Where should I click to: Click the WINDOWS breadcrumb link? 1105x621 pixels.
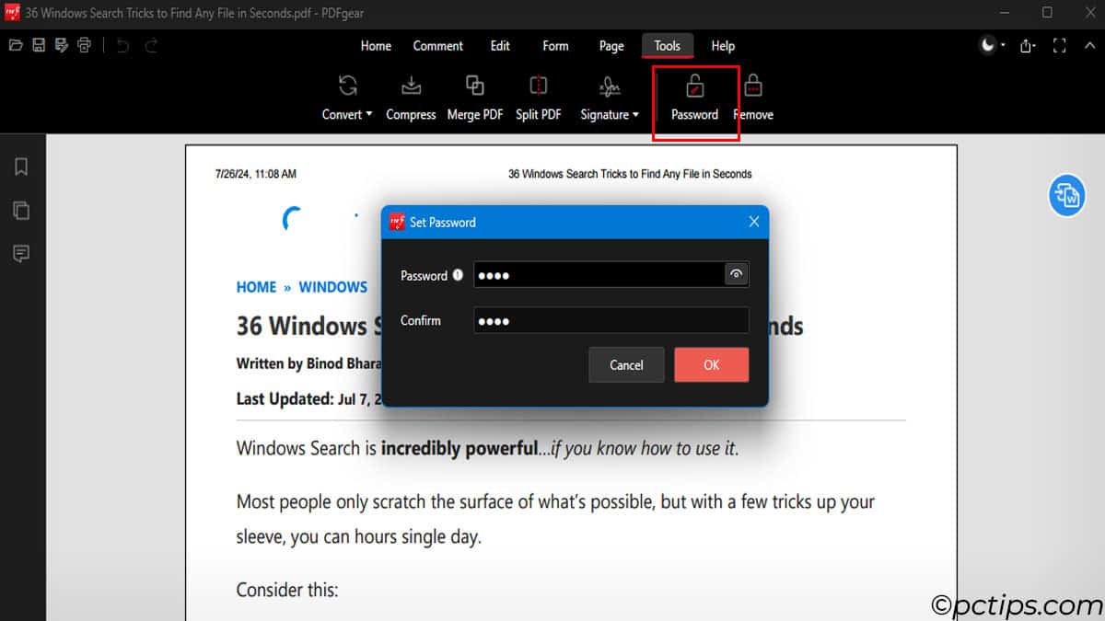(x=333, y=287)
